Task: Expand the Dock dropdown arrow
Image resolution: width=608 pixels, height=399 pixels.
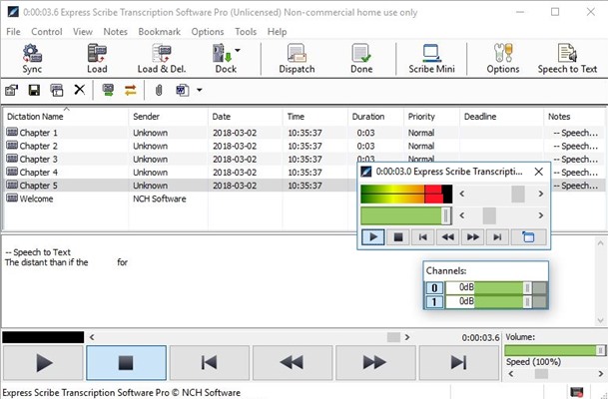Action: click(x=237, y=52)
